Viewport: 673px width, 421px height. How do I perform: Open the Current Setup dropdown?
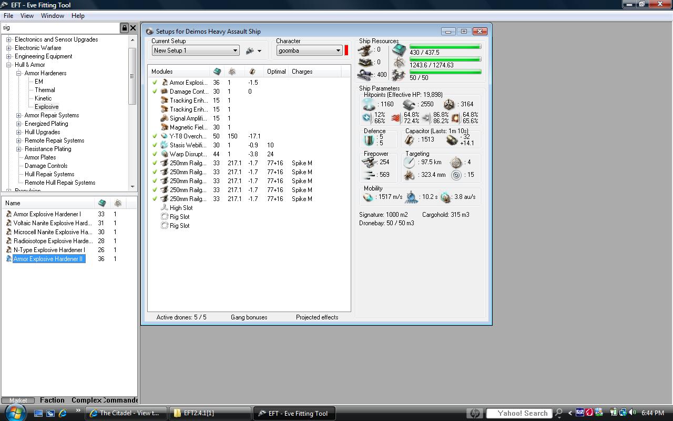[x=196, y=51]
